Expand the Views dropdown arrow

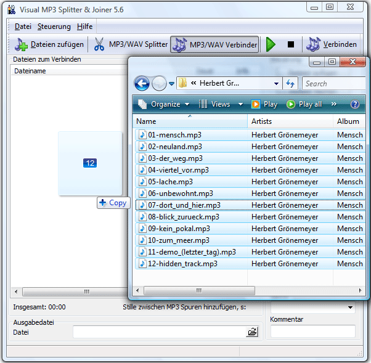240,104
